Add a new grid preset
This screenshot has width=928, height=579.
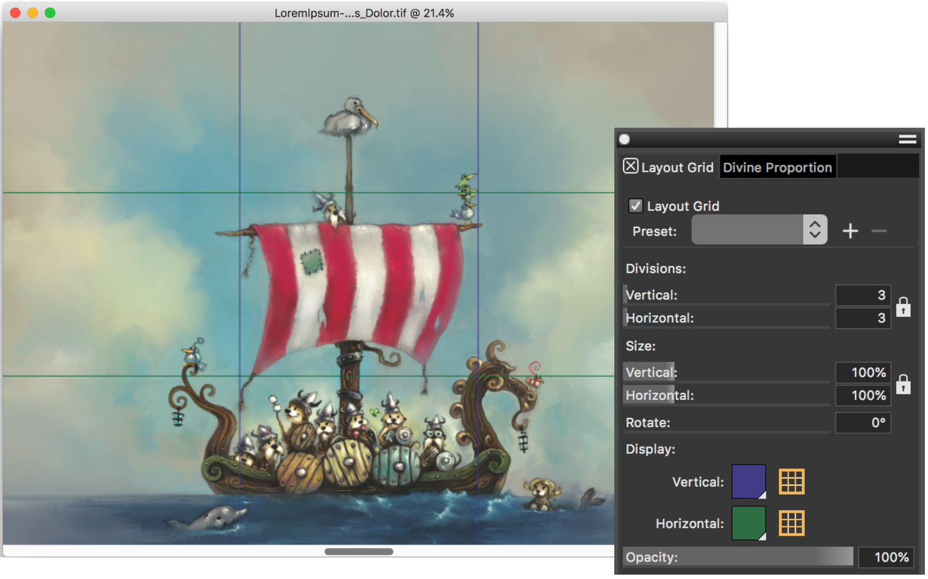(x=850, y=231)
